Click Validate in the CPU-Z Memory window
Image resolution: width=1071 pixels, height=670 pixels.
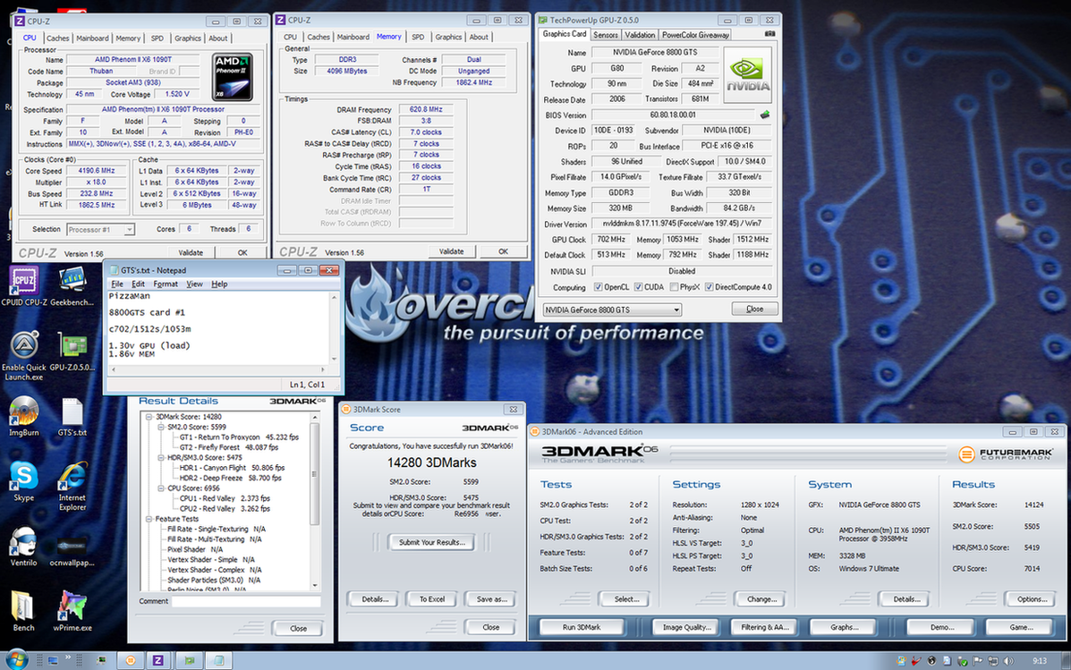(x=451, y=251)
